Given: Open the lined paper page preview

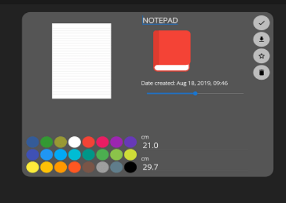Looking at the screenshot, I should pos(82,61).
